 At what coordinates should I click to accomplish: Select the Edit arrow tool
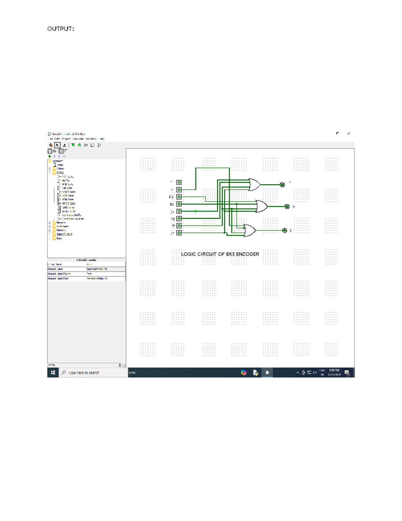(x=57, y=145)
